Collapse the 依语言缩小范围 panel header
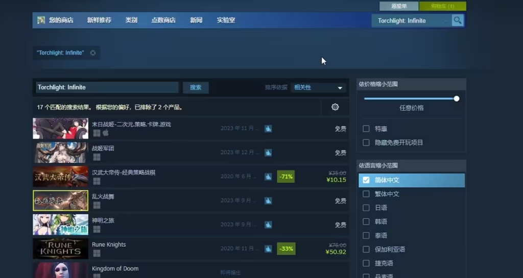 click(x=411, y=166)
